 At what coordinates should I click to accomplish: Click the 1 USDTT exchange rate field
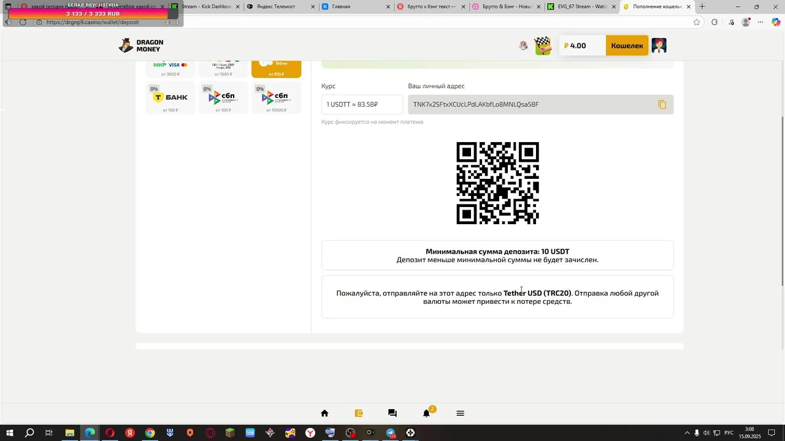[362, 105]
